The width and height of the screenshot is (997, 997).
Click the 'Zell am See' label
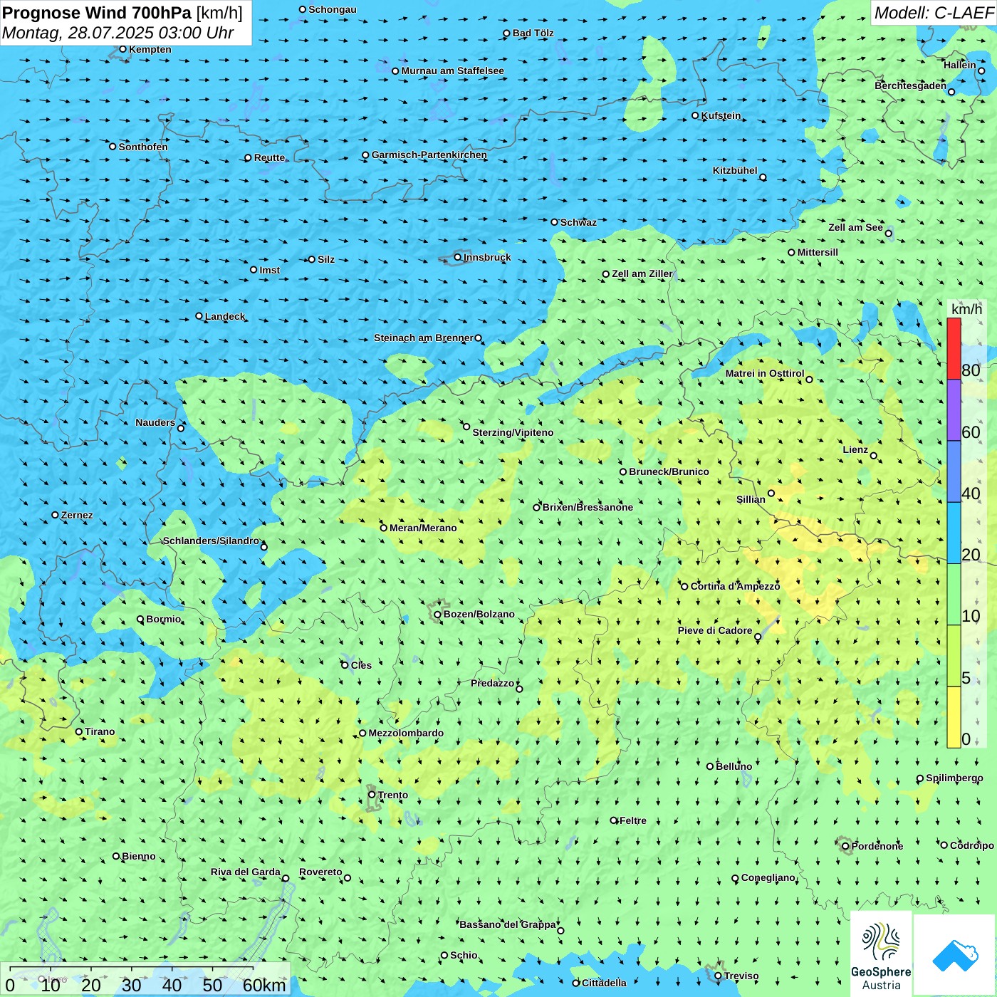click(855, 227)
